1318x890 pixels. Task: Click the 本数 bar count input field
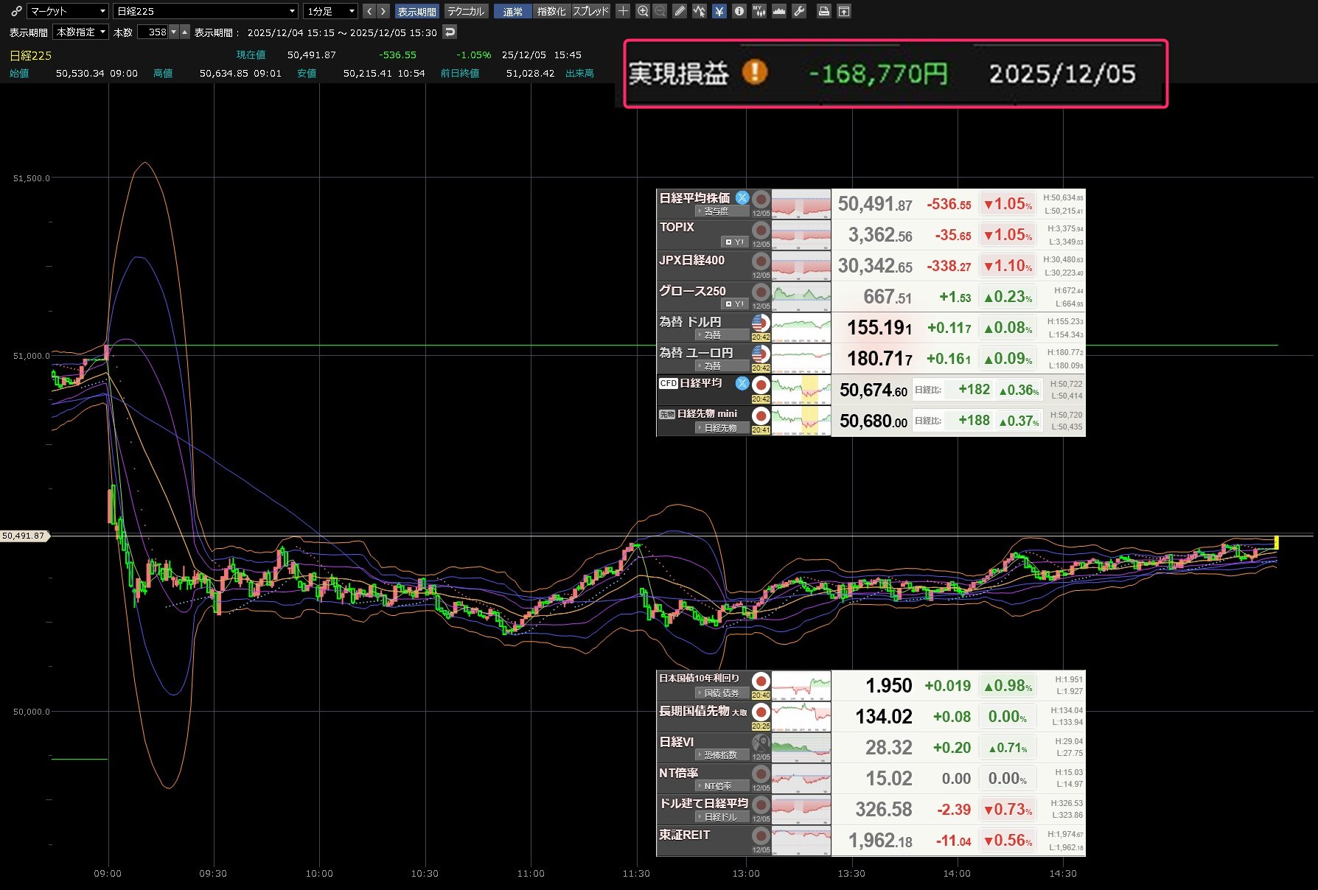tap(156, 32)
